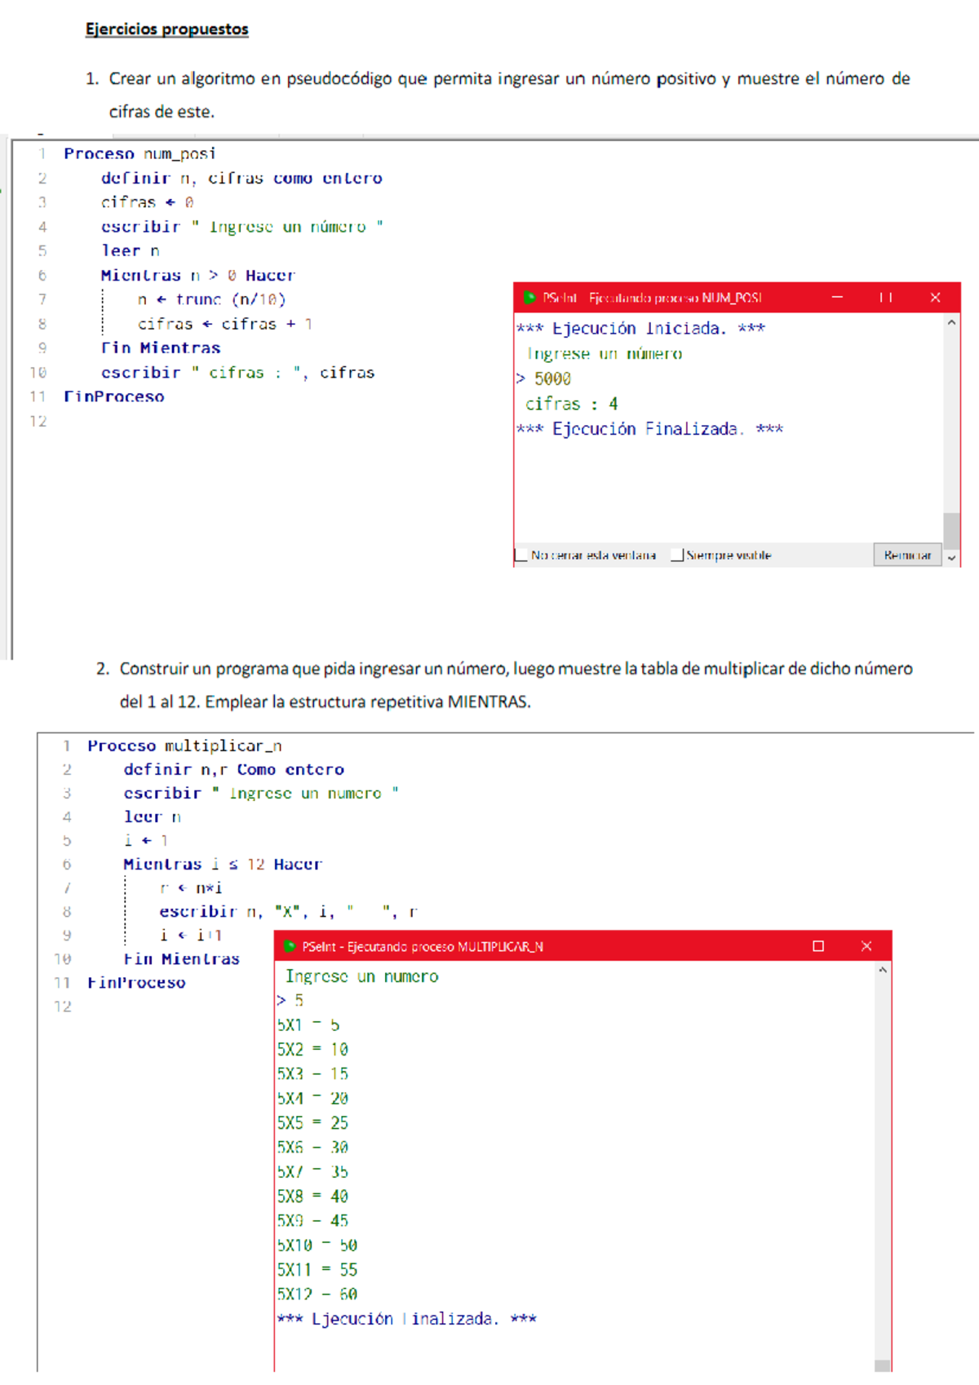This screenshot has height=1385, width=979.
Task: Click the scroll-down arrow in the NUM_POSI console
Action: 951,558
